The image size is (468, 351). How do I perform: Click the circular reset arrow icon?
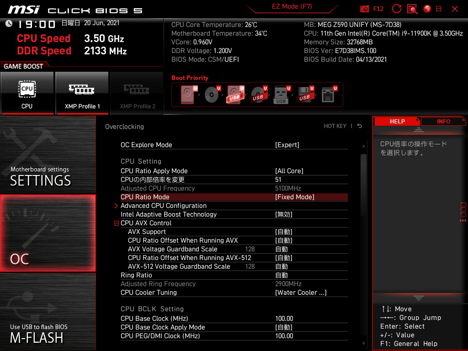[397, 9]
